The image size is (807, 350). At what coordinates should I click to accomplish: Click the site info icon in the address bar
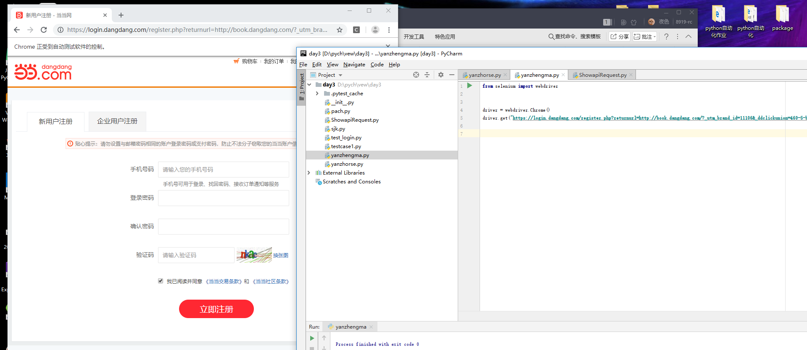pyautogui.click(x=61, y=30)
